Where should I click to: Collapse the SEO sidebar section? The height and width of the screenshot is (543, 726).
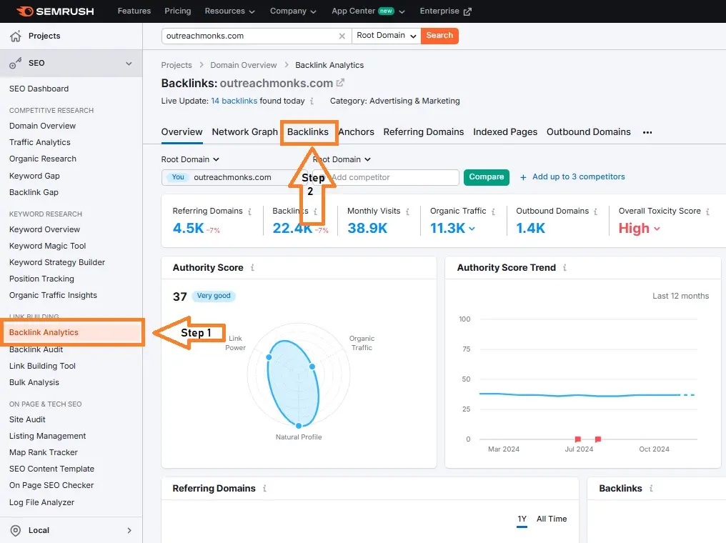[129, 64]
